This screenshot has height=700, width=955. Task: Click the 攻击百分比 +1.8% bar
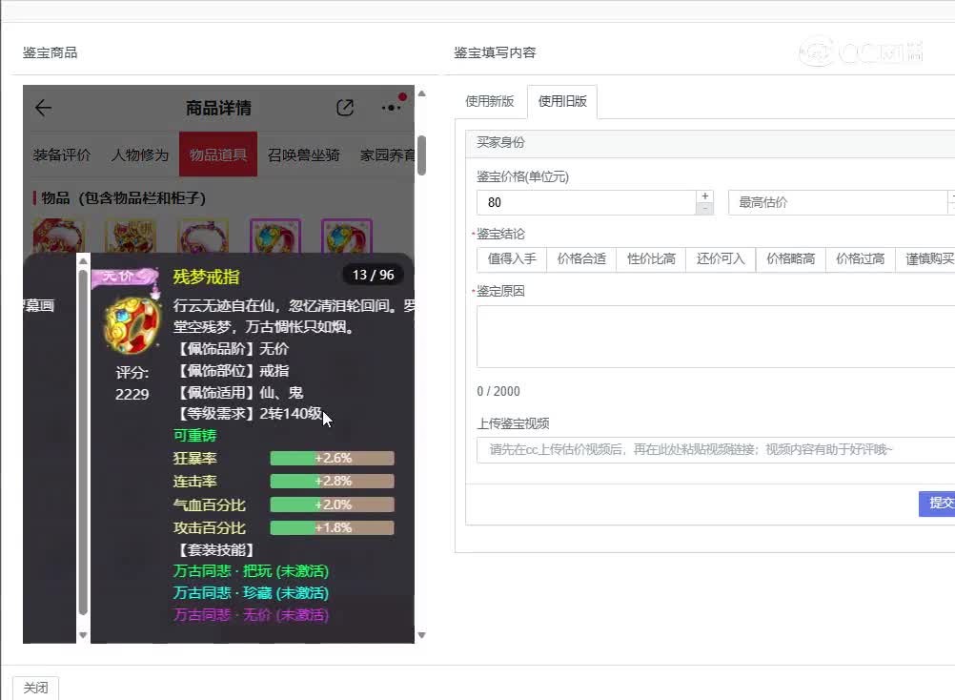coord(332,527)
